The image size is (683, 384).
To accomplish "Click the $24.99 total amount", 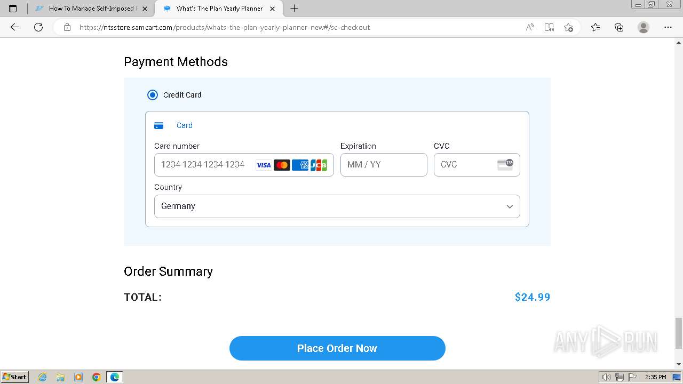I will click(x=533, y=297).
